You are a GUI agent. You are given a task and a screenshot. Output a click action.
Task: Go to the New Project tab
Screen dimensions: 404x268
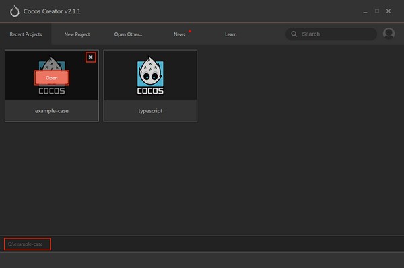pyautogui.click(x=77, y=34)
